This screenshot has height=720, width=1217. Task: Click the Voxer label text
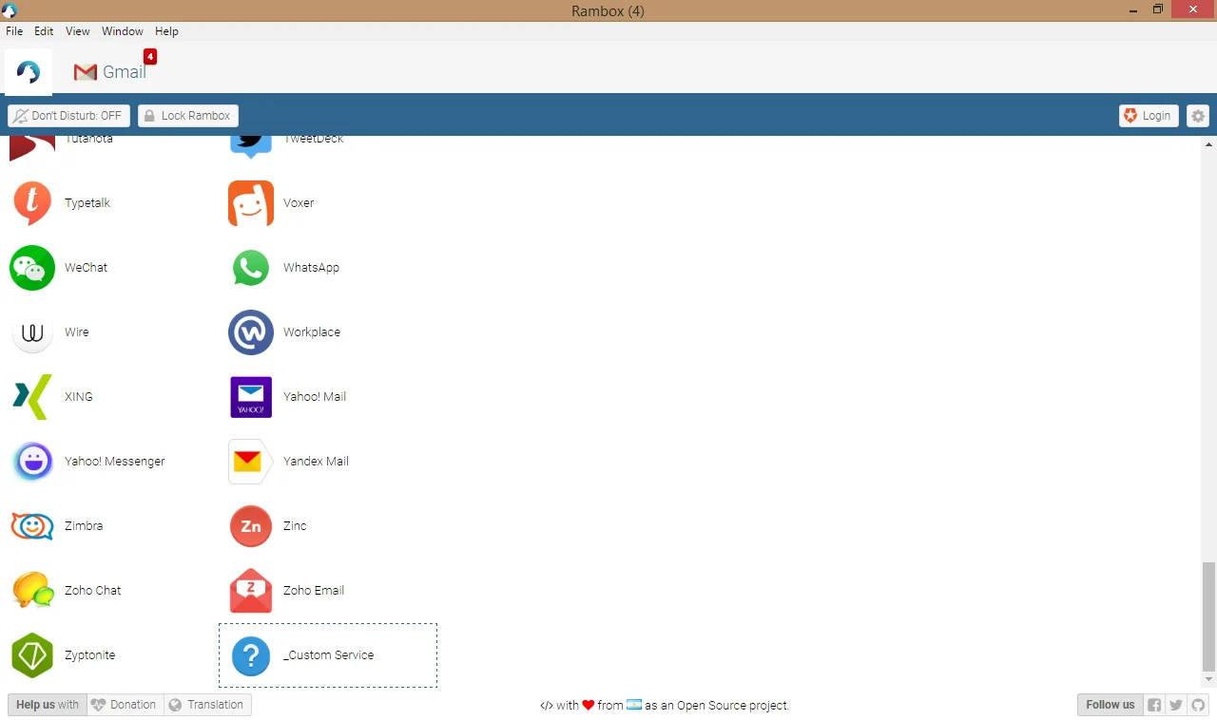click(299, 203)
